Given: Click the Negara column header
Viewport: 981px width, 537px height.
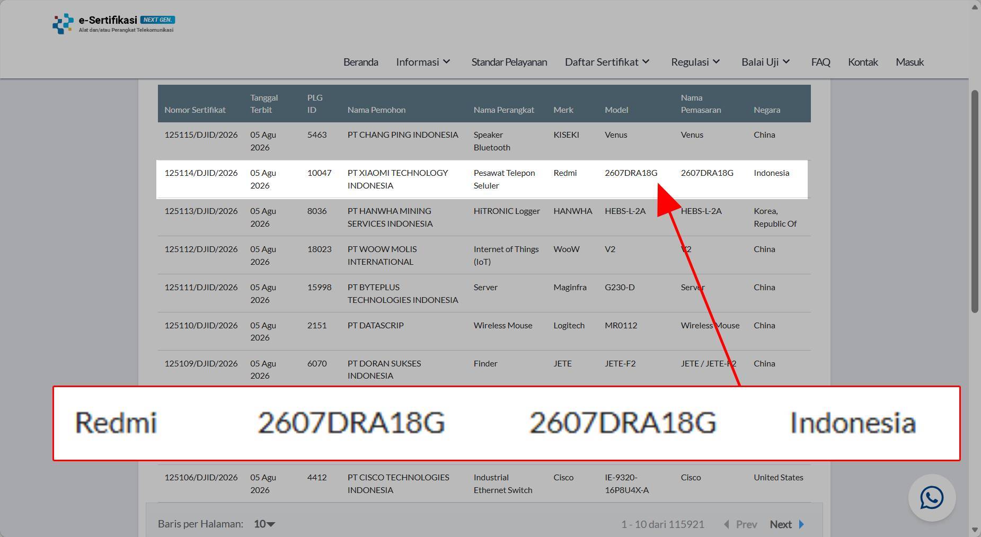Looking at the screenshot, I should pyautogui.click(x=767, y=110).
